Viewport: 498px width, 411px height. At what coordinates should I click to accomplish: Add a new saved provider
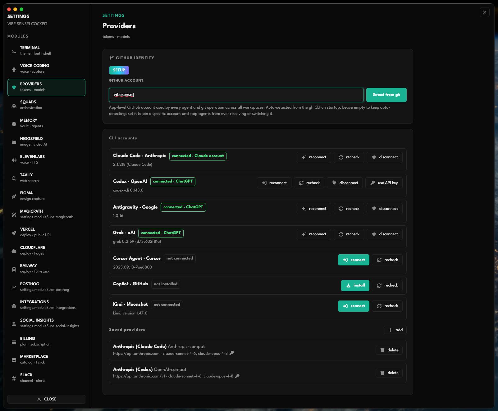click(x=395, y=330)
